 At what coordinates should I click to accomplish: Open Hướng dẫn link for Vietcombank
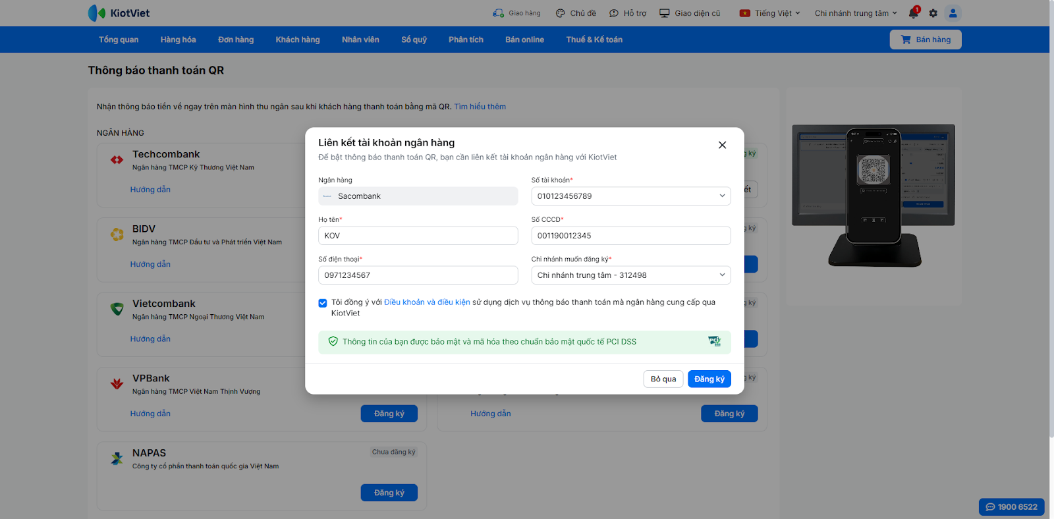click(x=150, y=339)
